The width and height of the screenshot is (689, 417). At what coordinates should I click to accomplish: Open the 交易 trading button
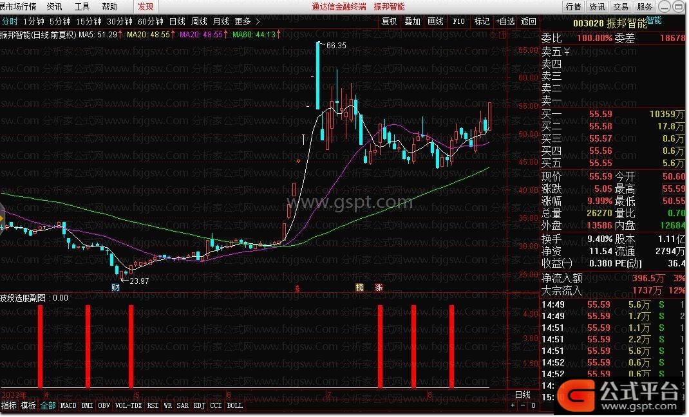point(621,6)
